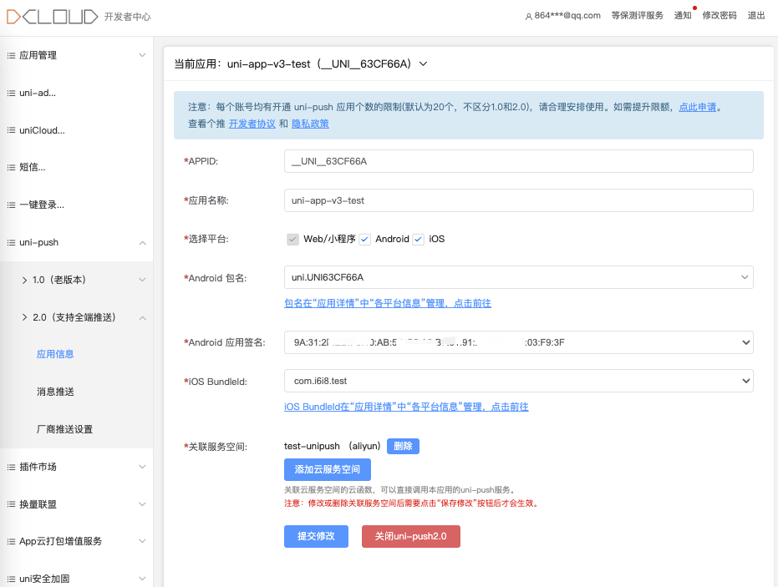Screen dimensions: 778x587
Task: Collapse the uni-push sidebar chevron
Action: click(x=142, y=243)
